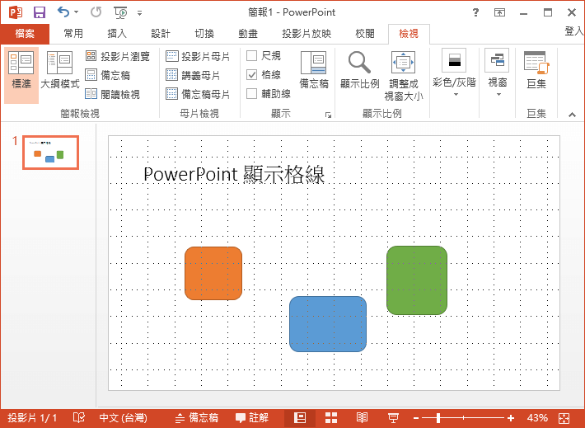Click 調整成視窗大小 fit to window
The height and width of the screenshot is (428, 585).
click(x=403, y=75)
